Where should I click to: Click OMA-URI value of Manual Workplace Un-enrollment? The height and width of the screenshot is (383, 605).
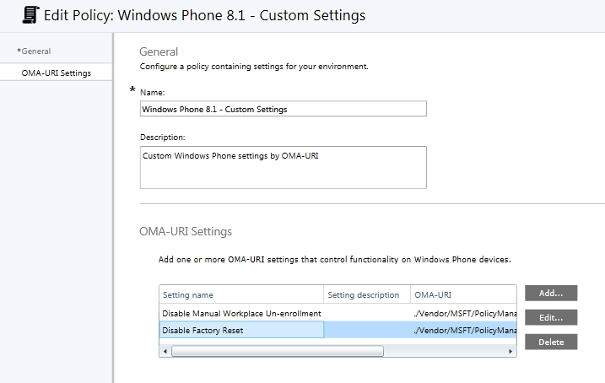(462, 314)
